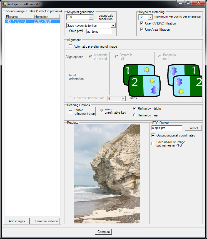Viewport: 207px width, 239px height.
Task: Enable Automatic pre-aligning of images
Action: [70, 46]
